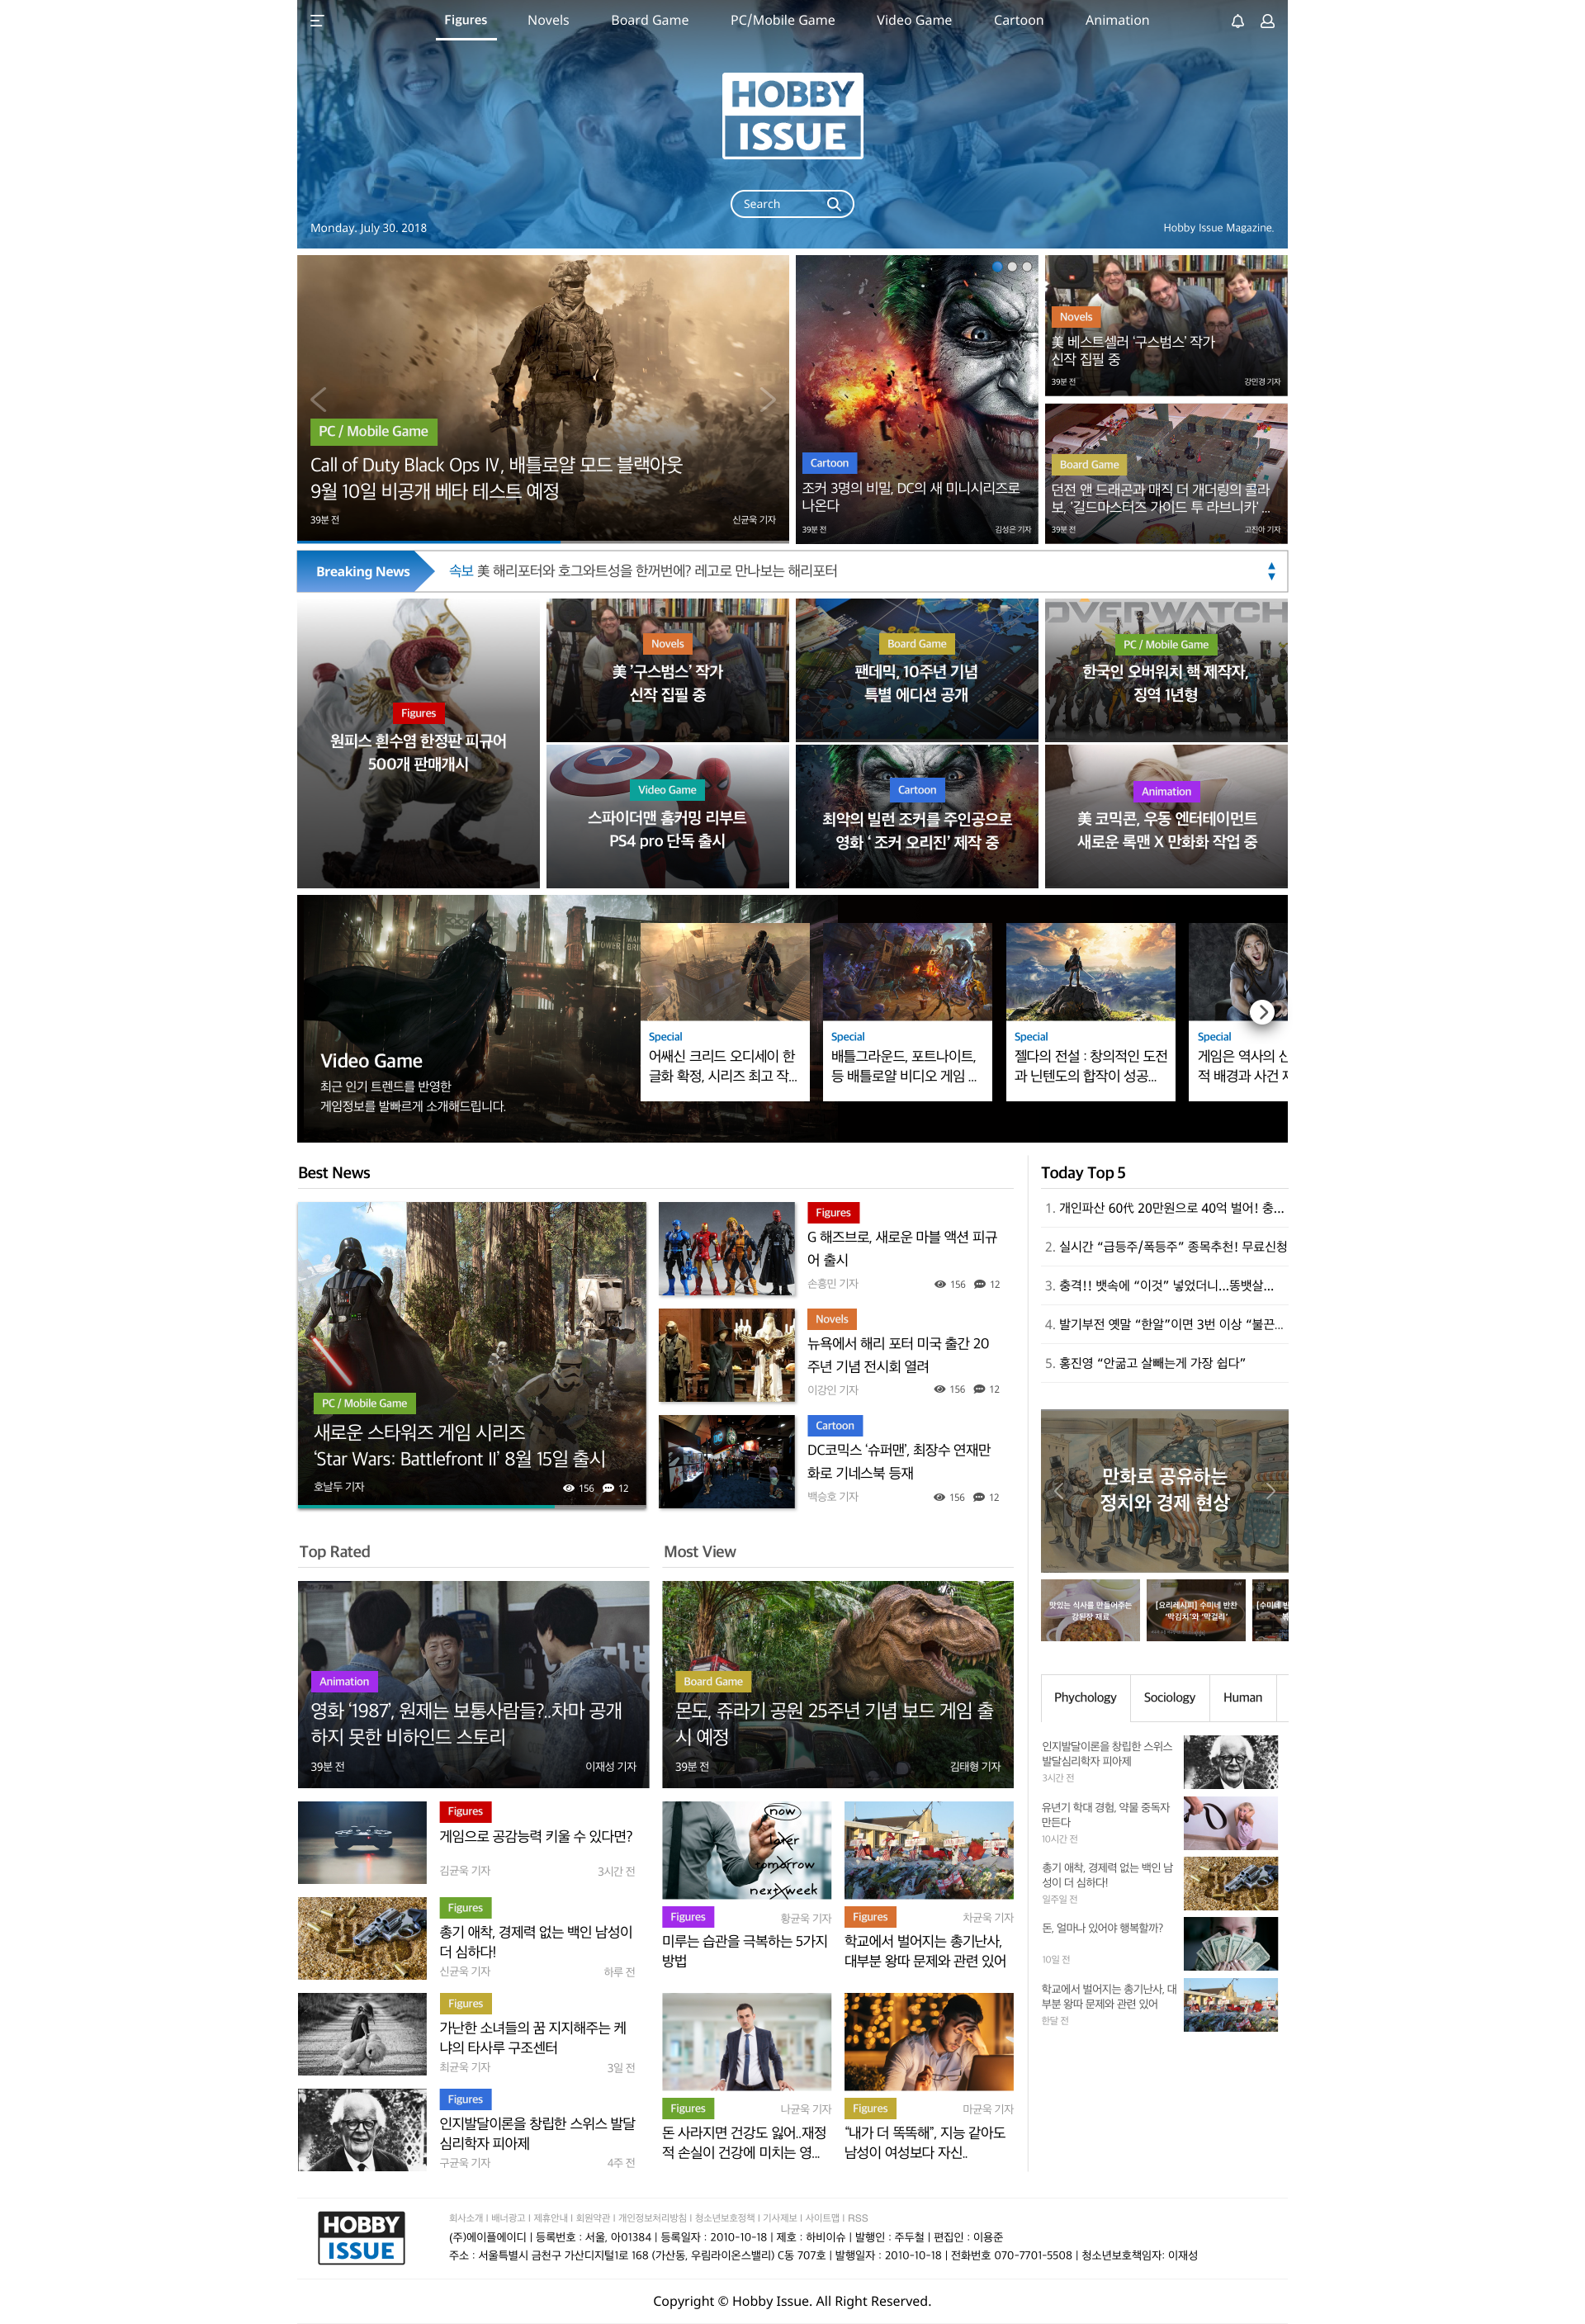Click 개인정보처리방침 footer link
This screenshot has width=1585, height=2324.
click(652, 2218)
